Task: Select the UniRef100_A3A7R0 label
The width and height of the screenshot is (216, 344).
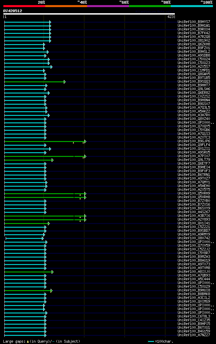Action: [x=194, y=115]
